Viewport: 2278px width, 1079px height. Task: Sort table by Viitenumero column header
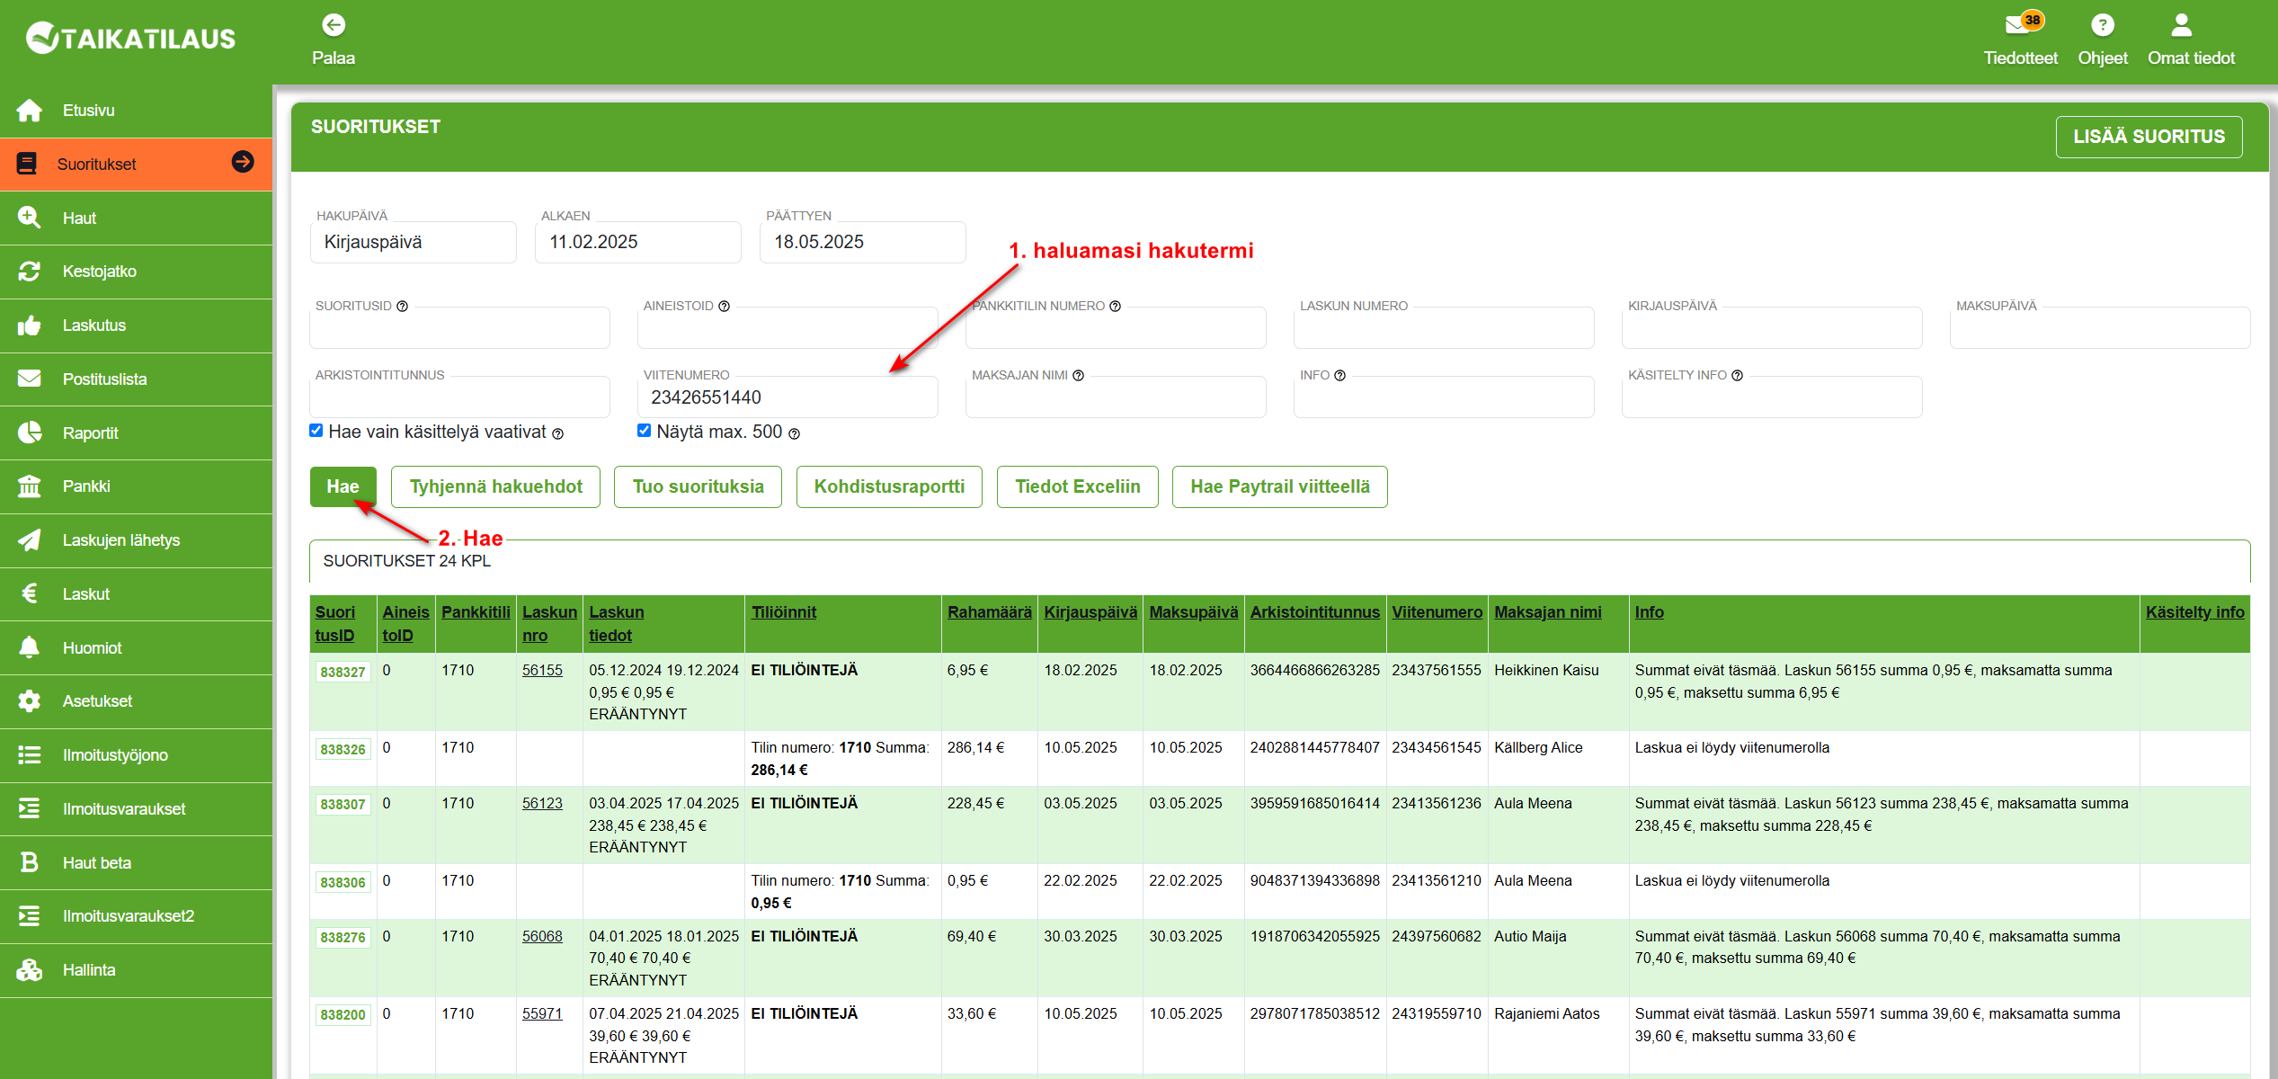click(x=1437, y=612)
